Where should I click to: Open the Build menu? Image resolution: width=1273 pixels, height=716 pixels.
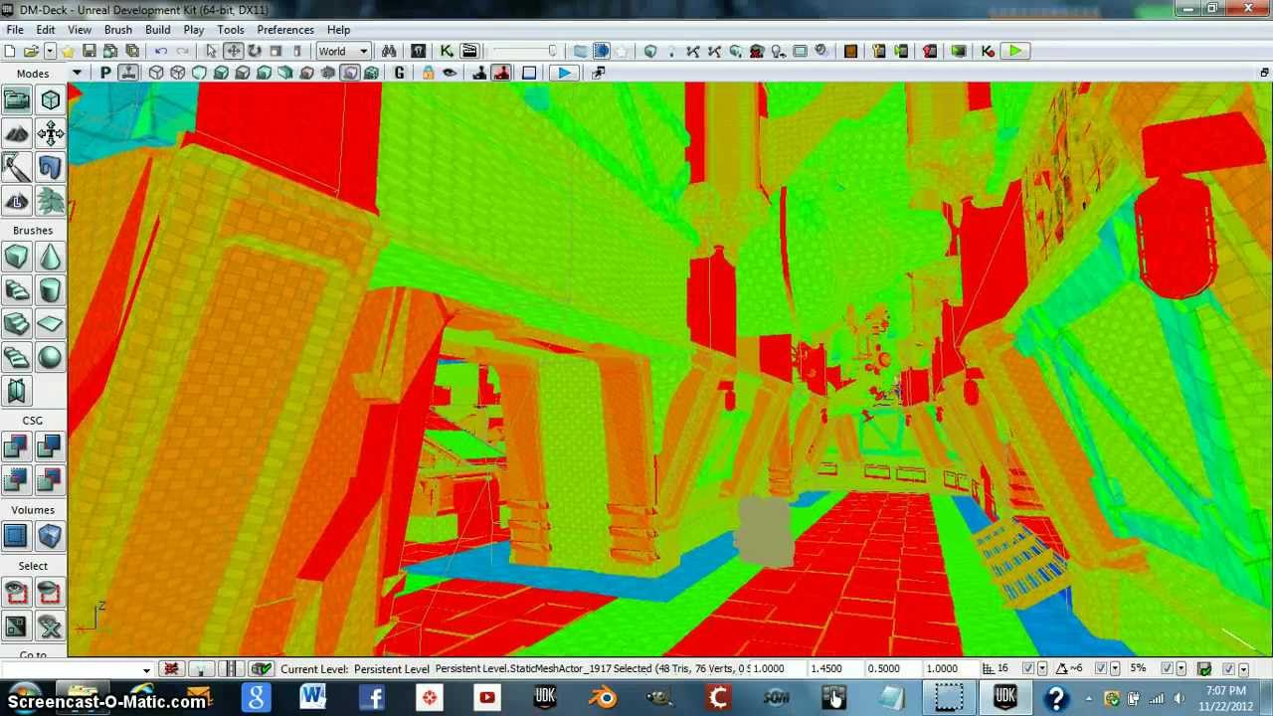tap(158, 30)
